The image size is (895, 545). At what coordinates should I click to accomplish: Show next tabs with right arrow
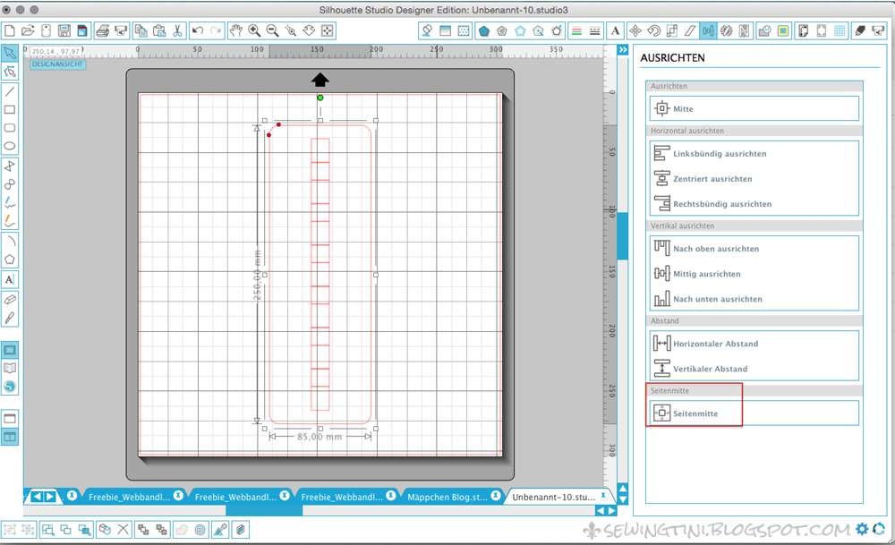tap(49, 497)
